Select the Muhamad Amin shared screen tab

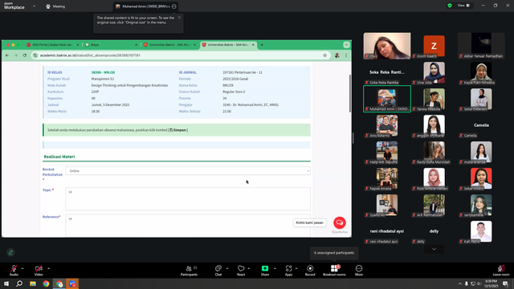pos(146,6)
